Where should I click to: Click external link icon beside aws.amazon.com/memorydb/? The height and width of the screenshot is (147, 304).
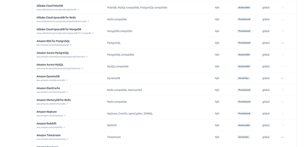pyautogui.click(x=67, y=104)
